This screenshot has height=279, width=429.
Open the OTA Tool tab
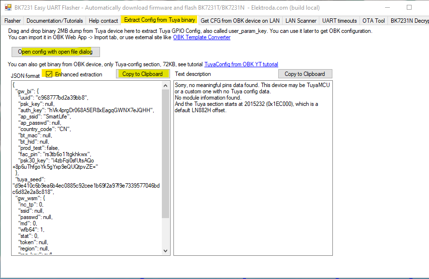pyautogui.click(x=373, y=21)
